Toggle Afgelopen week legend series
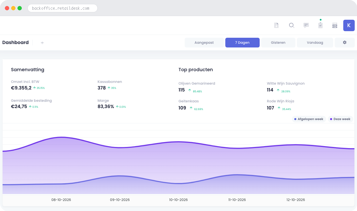 click(309, 119)
